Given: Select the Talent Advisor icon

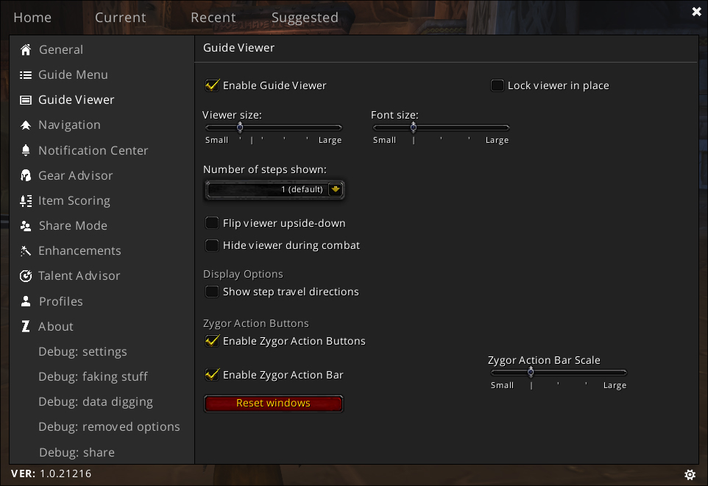Looking at the screenshot, I should tap(25, 275).
